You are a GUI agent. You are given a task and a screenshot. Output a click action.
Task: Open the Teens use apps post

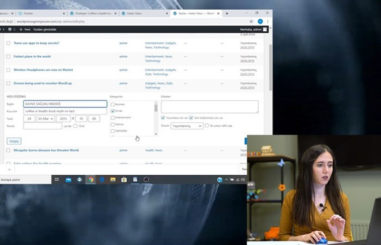(x=36, y=43)
